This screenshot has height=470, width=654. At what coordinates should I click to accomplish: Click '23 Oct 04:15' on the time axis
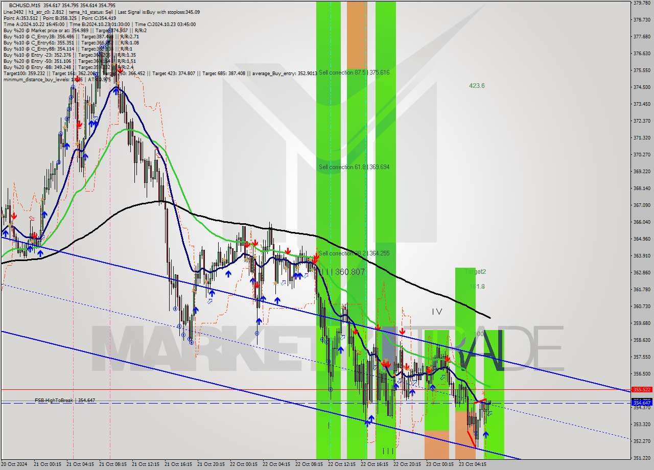coord(472,464)
